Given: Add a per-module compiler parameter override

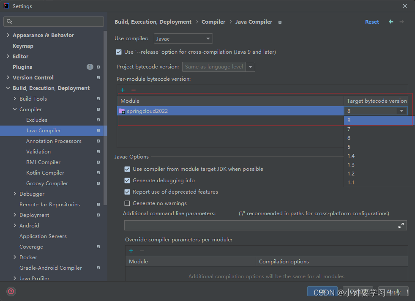Looking at the screenshot, I should [131, 251].
